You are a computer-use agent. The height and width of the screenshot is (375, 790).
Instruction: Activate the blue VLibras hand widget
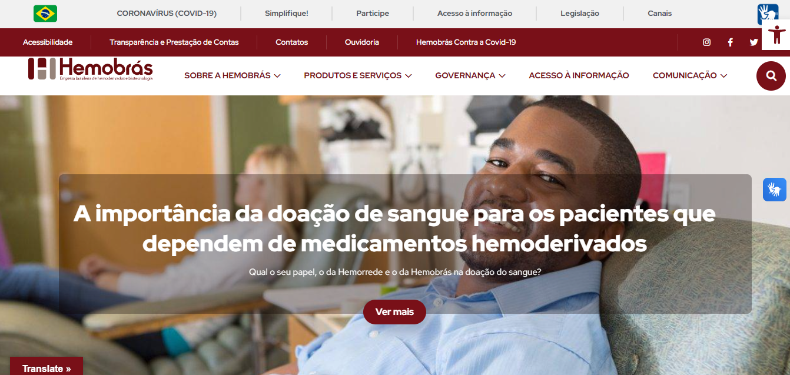coord(775,190)
